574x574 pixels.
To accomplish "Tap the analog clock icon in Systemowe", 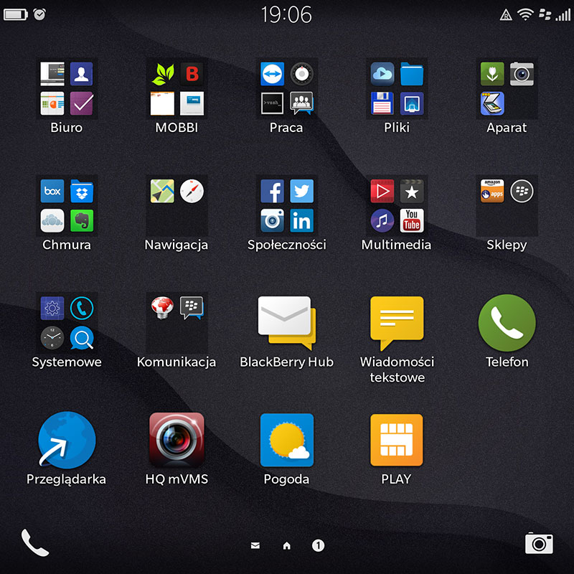I will (x=52, y=338).
